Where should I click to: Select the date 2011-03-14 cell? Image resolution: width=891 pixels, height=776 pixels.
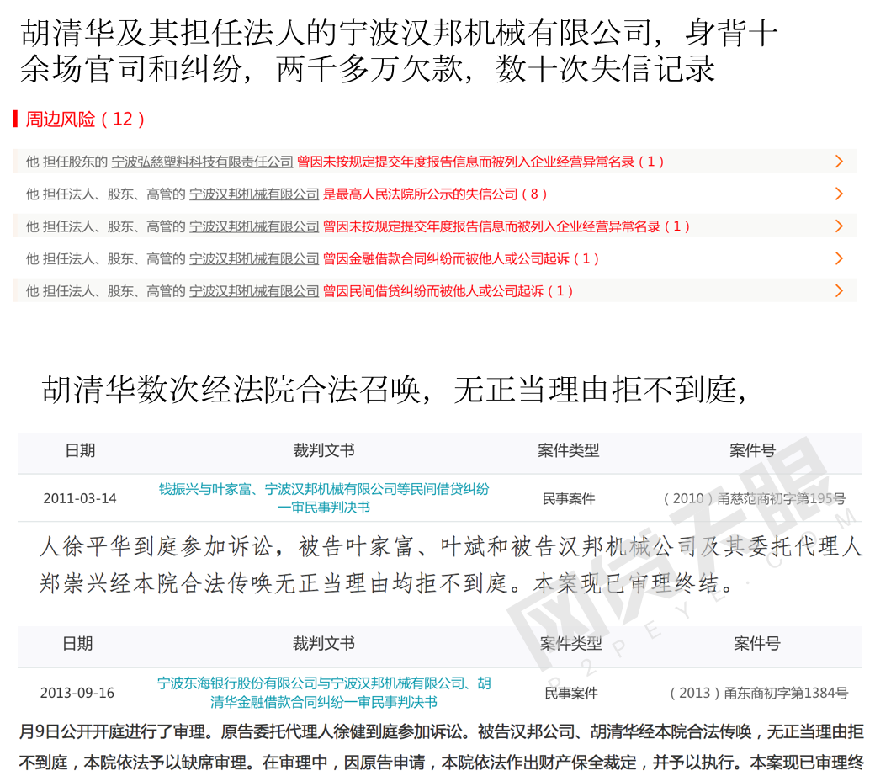coord(80,498)
